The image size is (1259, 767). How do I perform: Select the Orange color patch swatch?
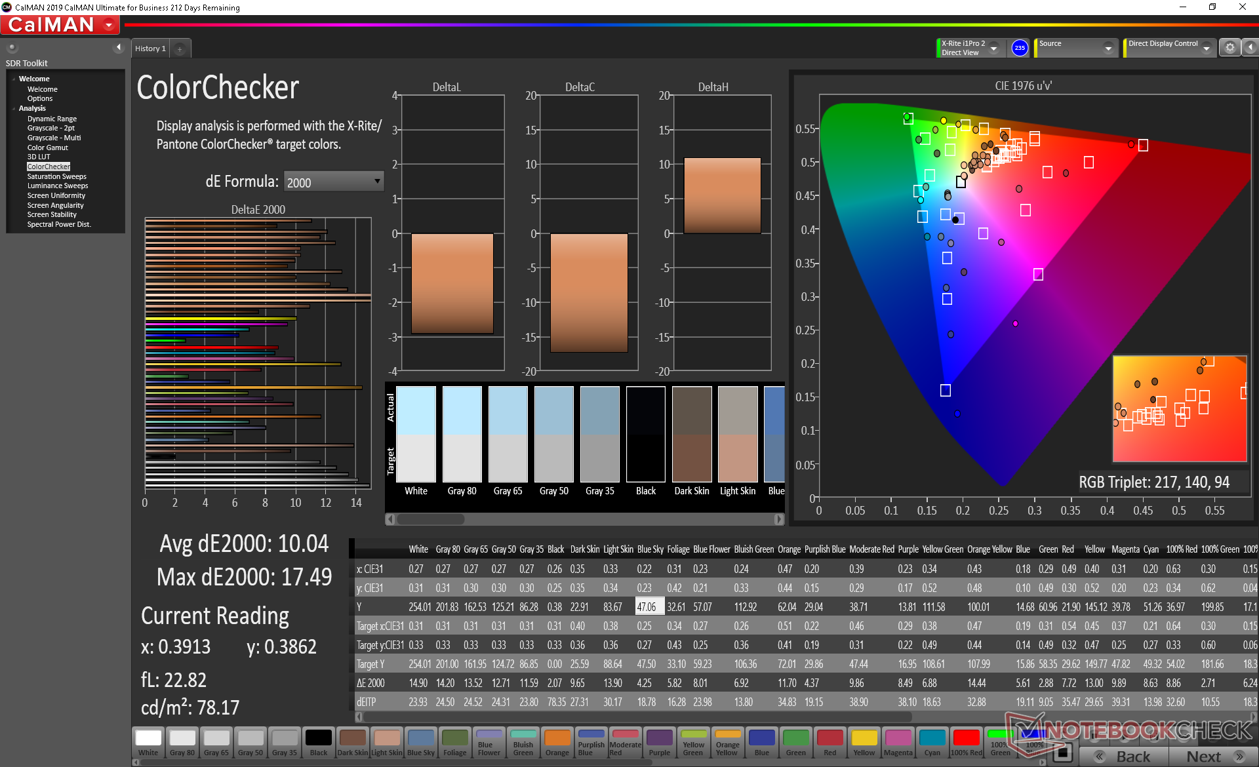coord(557,742)
